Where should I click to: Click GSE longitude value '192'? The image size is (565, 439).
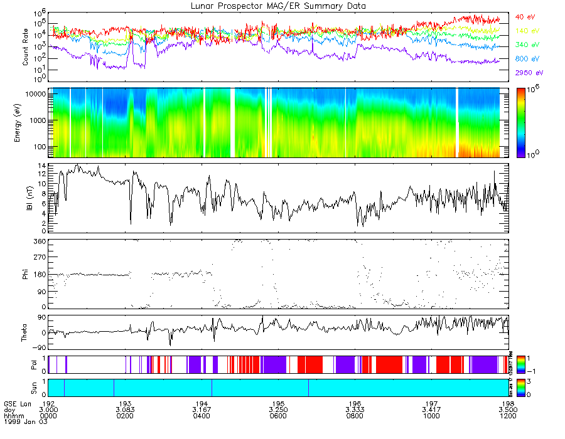coord(48,404)
